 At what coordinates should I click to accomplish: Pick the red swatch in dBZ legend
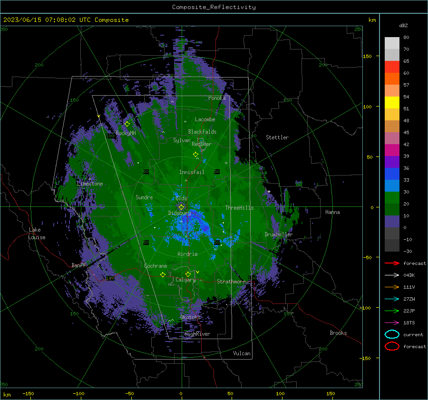[392, 67]
